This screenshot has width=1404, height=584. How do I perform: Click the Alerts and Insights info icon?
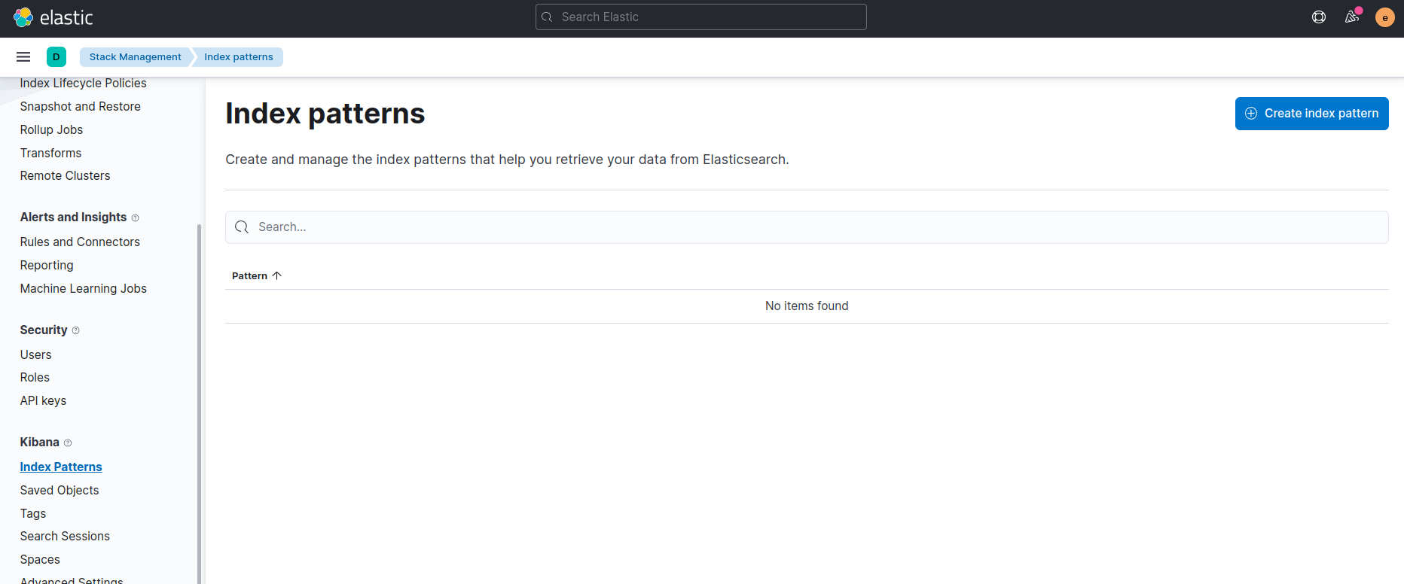click(x=136, y=218)
